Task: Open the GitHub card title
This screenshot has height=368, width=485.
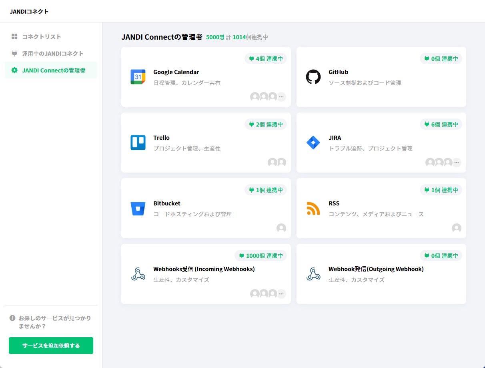Action: coord(338,72)
